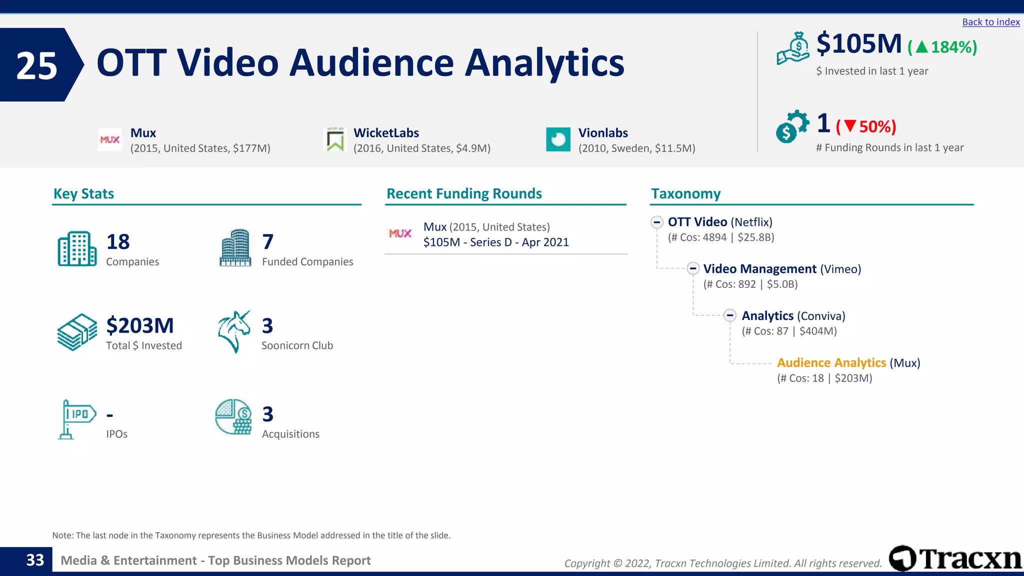1024x576 pixels.
Task: Click the '$ Invested in last 1 year' label
Action: [x=872, y=71]
